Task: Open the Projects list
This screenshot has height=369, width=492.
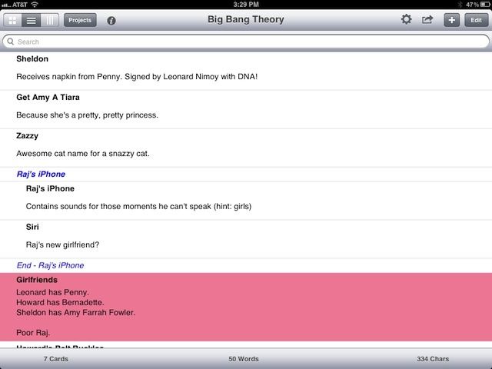Action: 80,21
